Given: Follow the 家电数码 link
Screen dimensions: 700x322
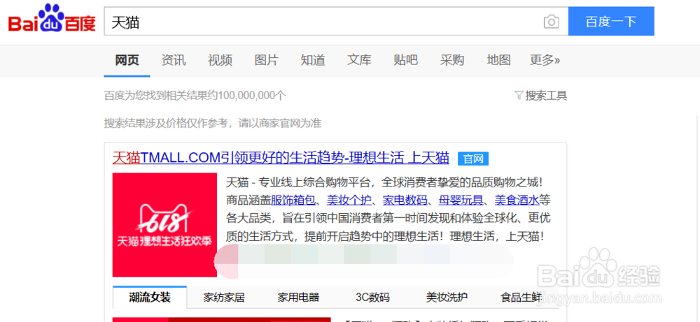Looking at the screenshot, I should tap(405, 200).
